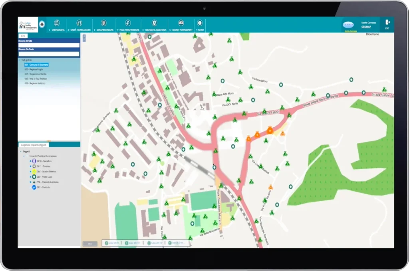Open the 7 - Altro info icon
Screen dimensions: 409x271
[x=200, y=23]
